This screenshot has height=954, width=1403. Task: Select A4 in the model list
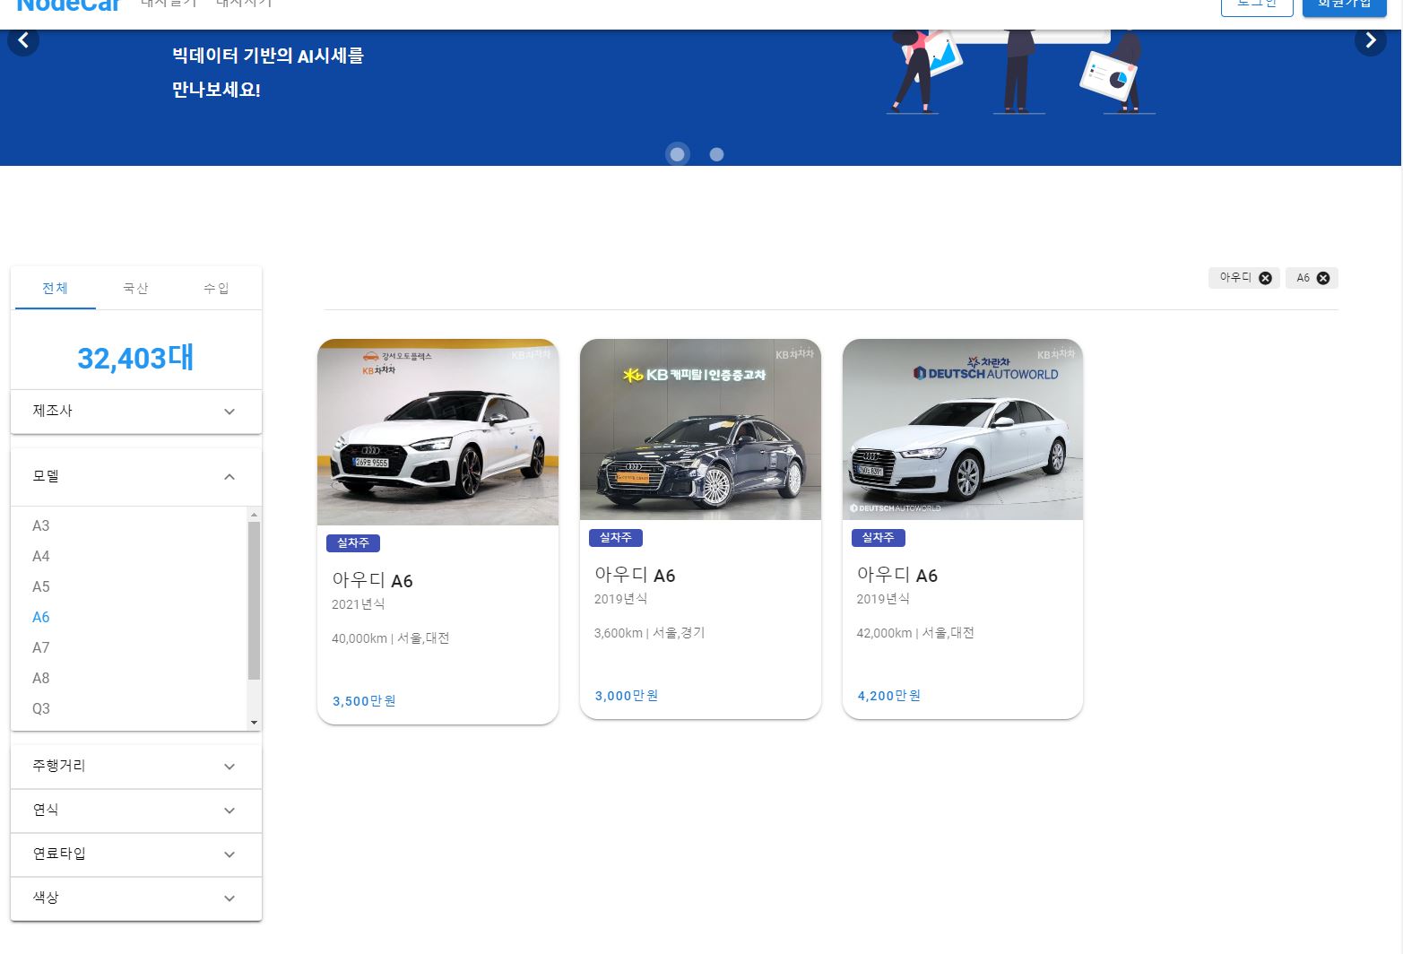click(40, 556)
